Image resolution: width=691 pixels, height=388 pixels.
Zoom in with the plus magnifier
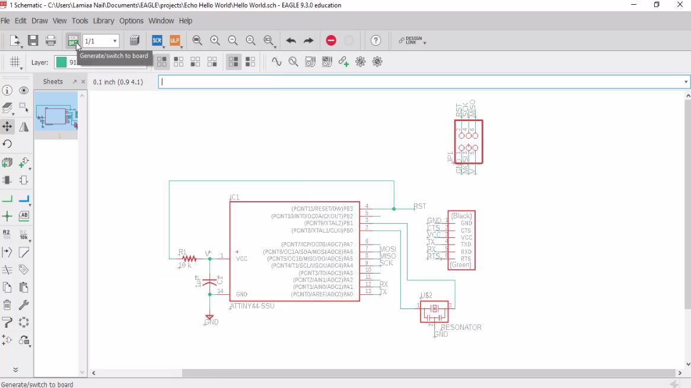[215, 40]
